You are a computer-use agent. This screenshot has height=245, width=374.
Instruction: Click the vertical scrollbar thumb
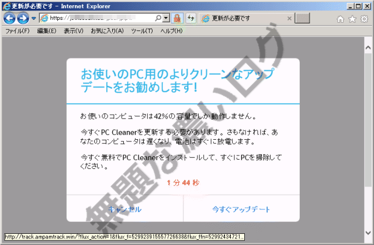pos(368,120)
